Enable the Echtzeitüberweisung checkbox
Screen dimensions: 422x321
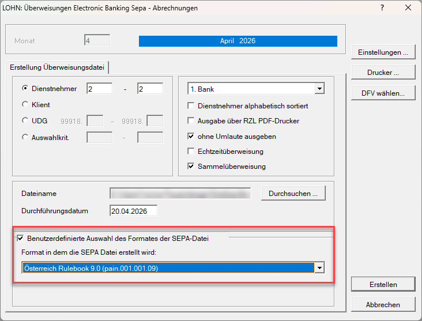coord(192,152)
